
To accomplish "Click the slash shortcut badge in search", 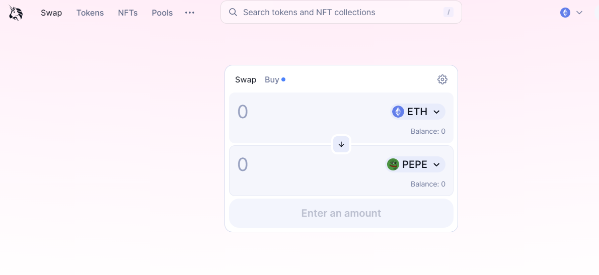I will tap(448, 12).
